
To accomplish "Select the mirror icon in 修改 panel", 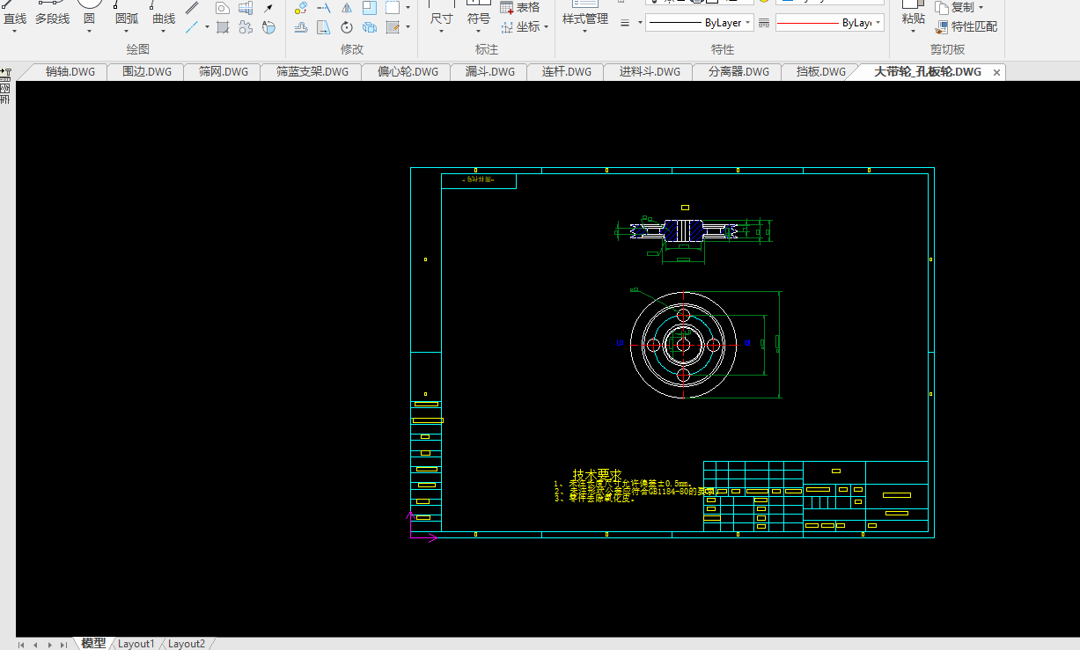I will click(347, 8).
